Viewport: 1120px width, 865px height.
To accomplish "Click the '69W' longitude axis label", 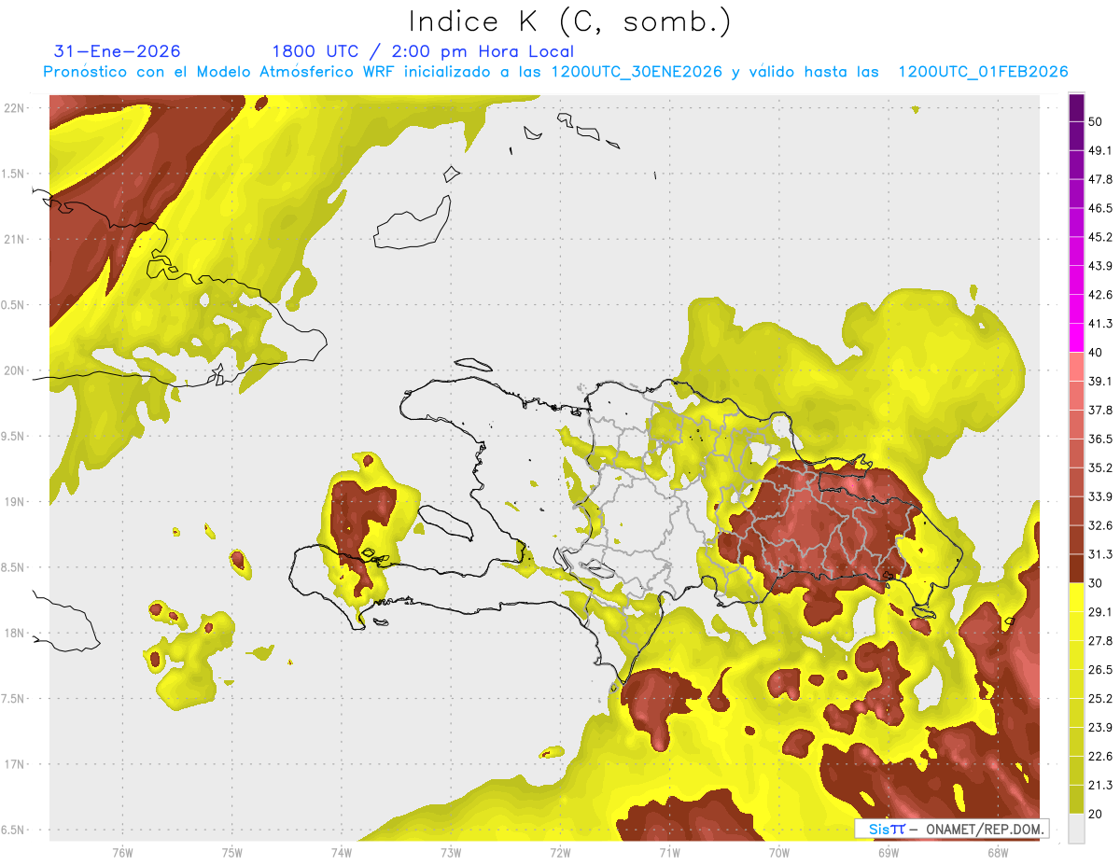I will 888,852.
